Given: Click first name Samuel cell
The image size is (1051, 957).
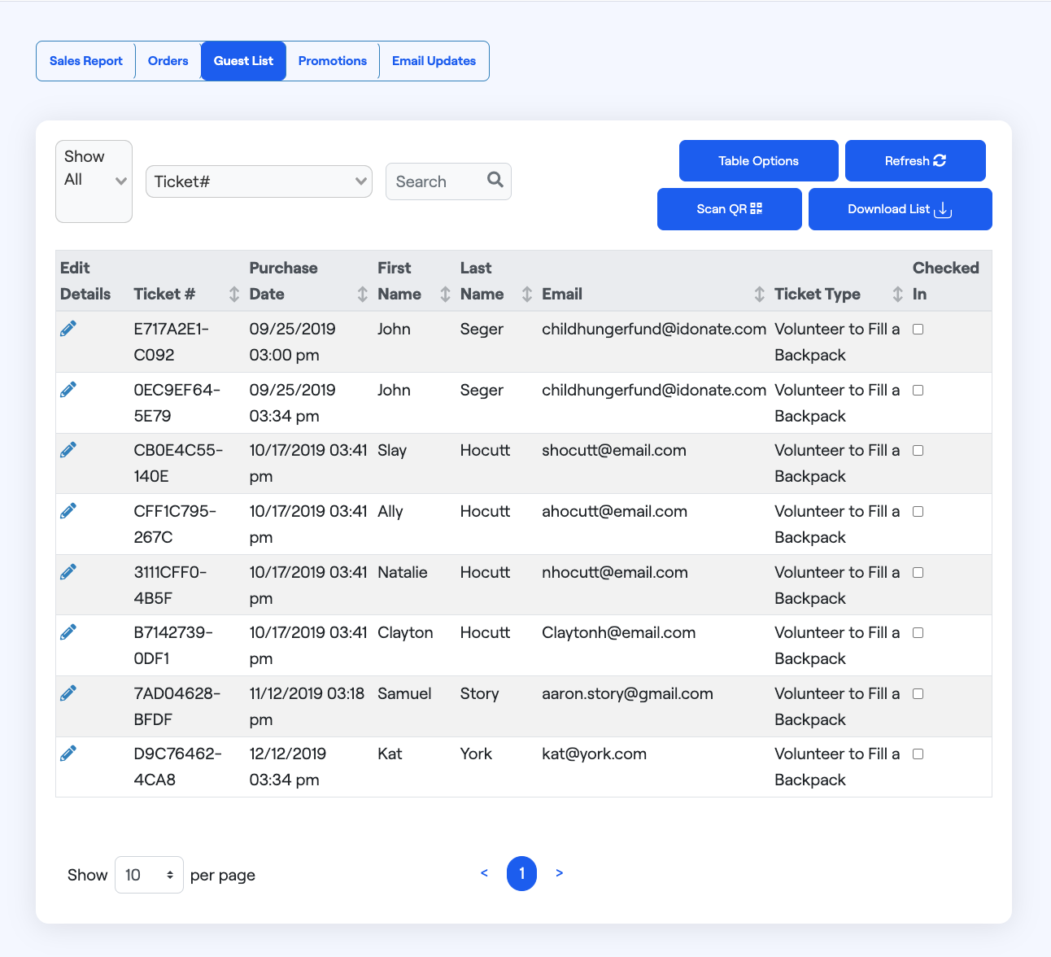Looking at the screenshot, I should pos(404,693).
